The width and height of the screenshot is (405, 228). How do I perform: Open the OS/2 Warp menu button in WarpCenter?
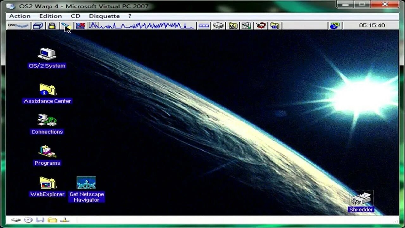18,26
